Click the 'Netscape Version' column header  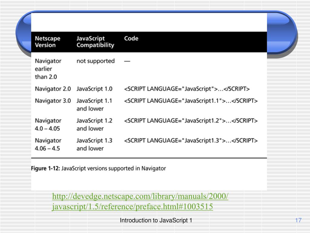pyautogui.click(x=48, y=42)
